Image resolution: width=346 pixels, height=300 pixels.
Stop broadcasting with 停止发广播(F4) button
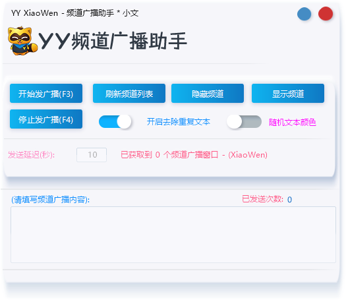46,119
